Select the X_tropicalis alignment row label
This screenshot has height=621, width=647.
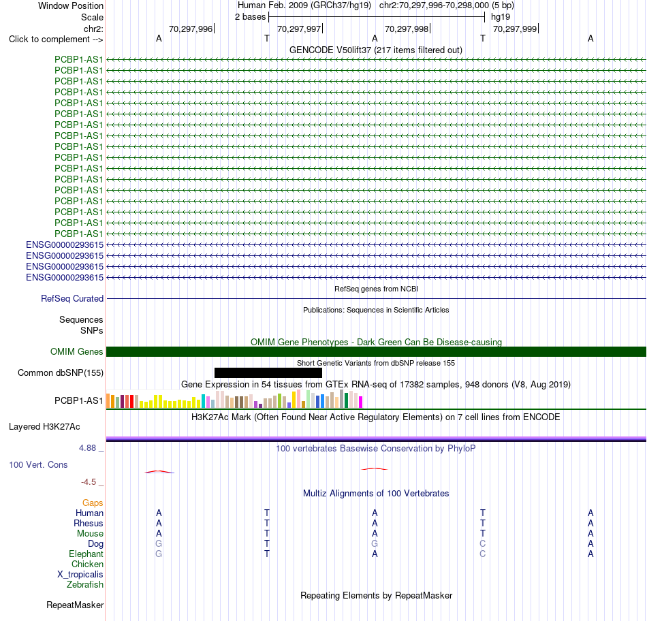80,575
